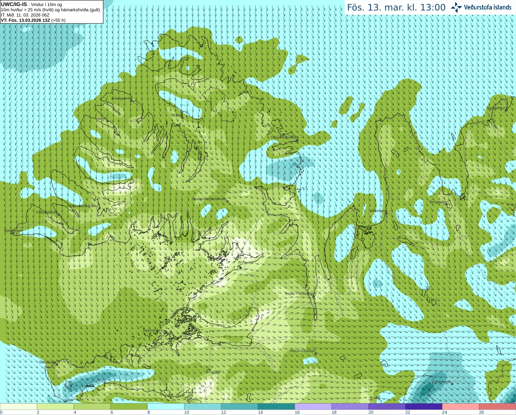Click the Siglufjörður station label

pos(496,108)
